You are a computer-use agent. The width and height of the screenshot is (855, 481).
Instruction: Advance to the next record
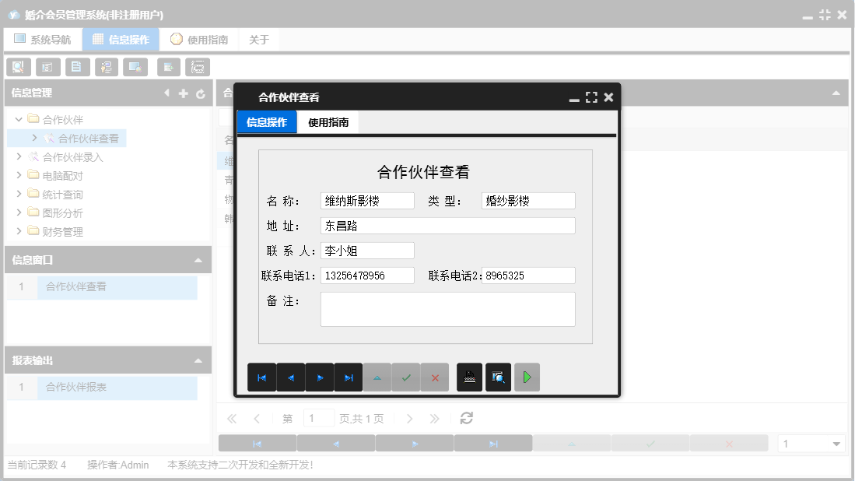click(x=319, y=377)
